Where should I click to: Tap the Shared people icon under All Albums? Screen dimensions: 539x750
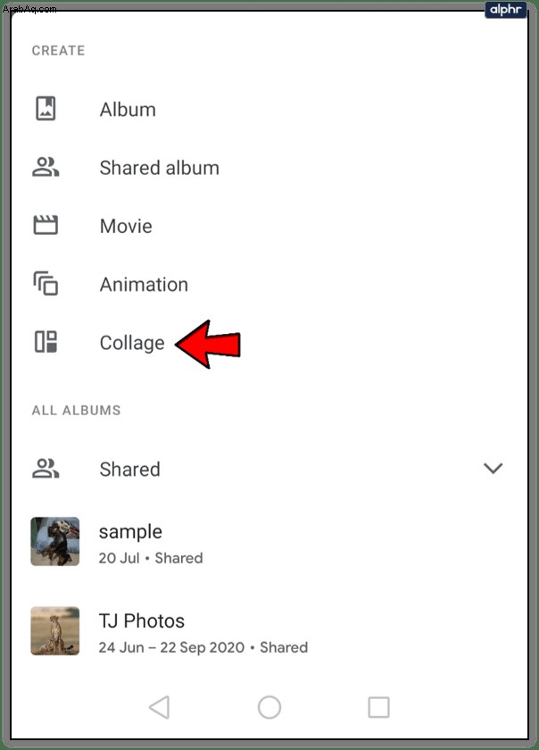[46, 468]
